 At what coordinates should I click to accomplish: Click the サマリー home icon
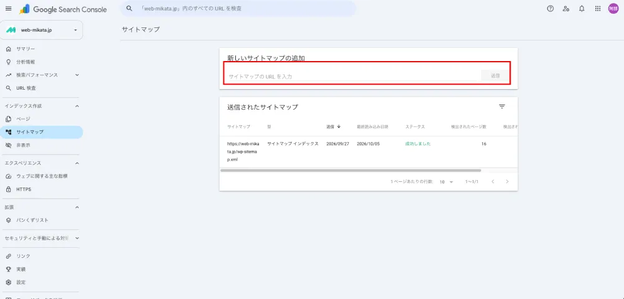coord(8,49)
